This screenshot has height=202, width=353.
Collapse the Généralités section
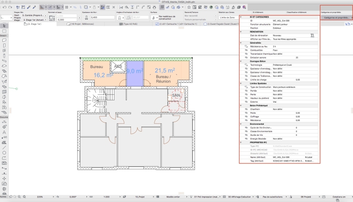point(241,43)
